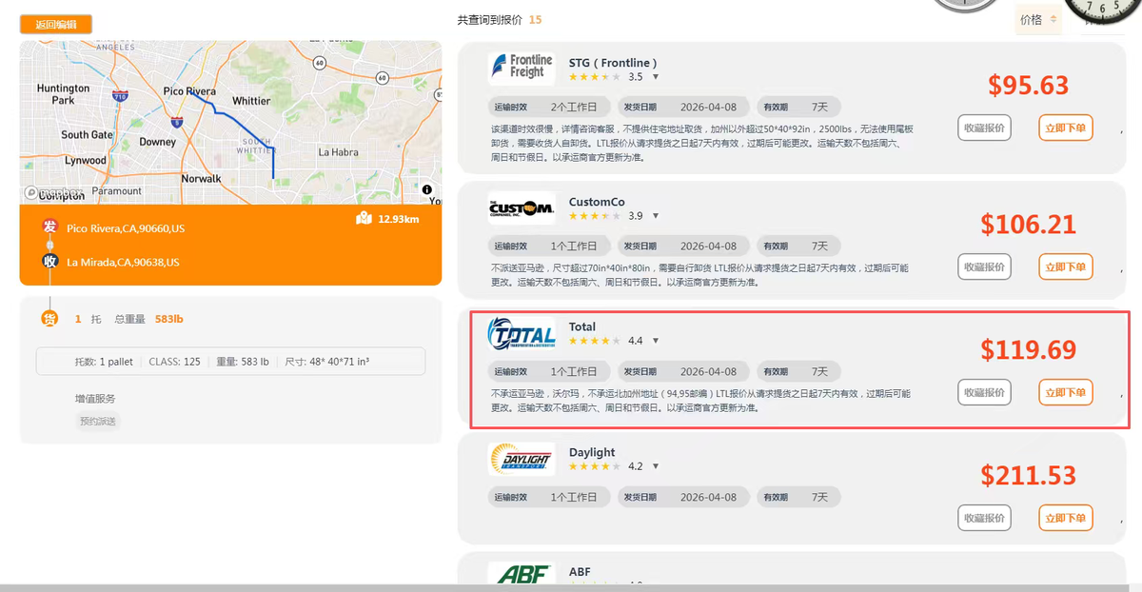Click the ABF carrier name

tap(580, 572)
